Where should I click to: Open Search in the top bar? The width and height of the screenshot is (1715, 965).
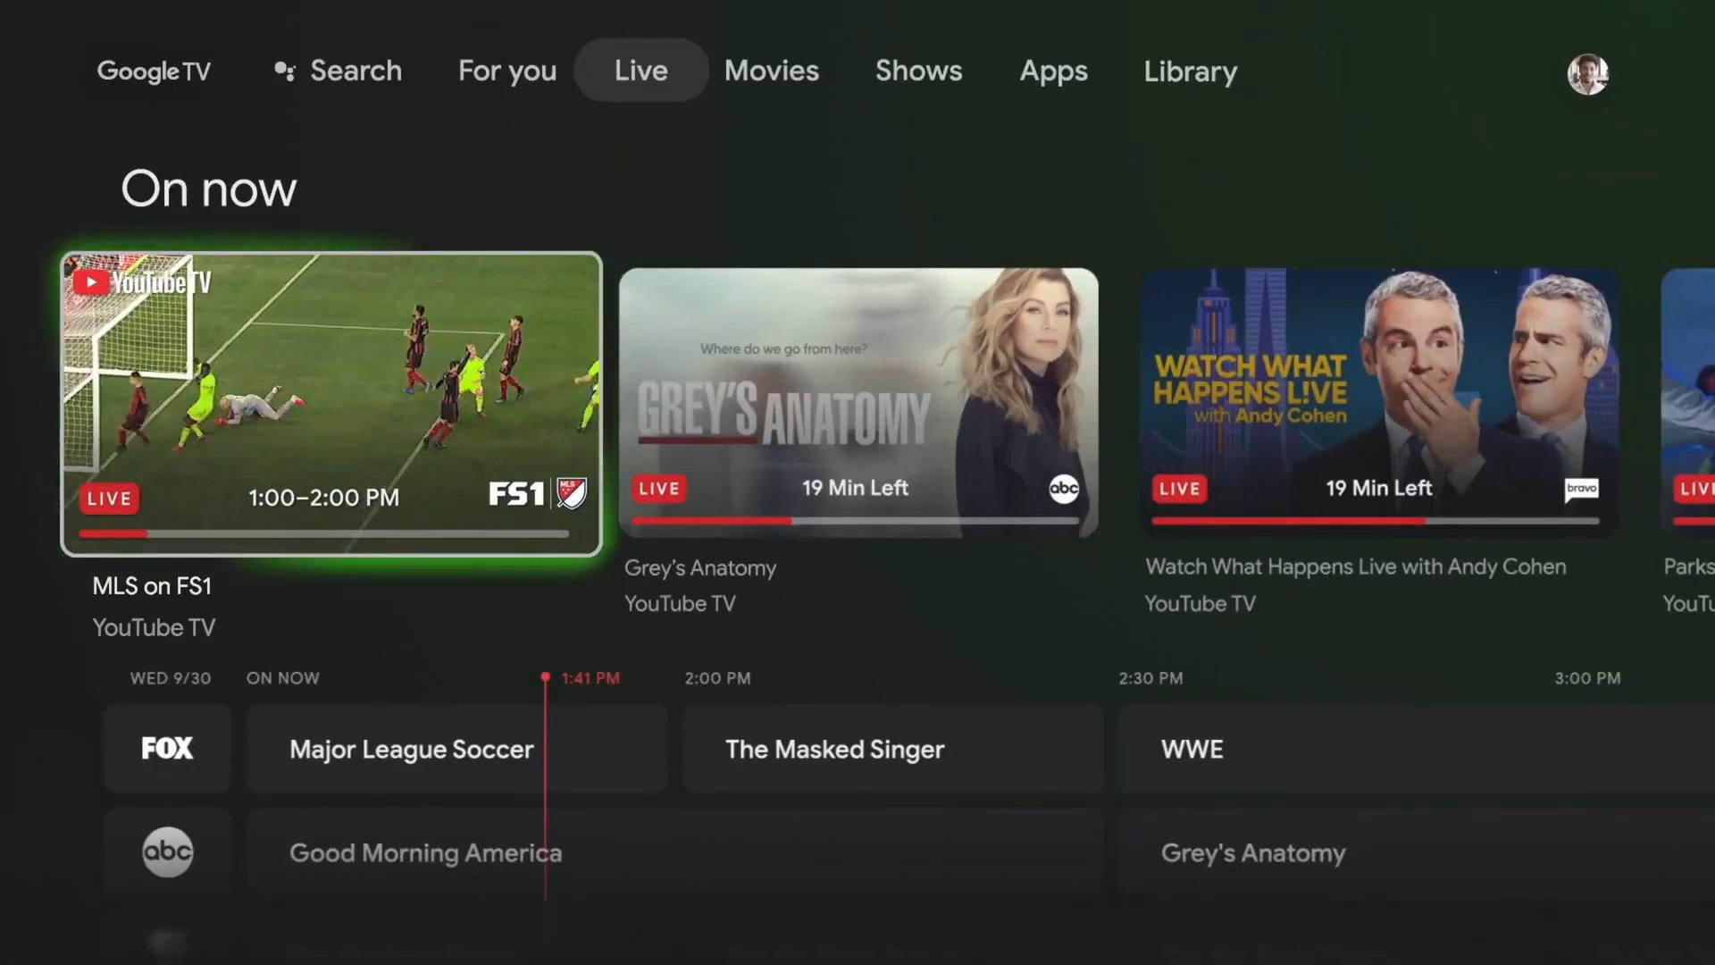coord(338,71)
